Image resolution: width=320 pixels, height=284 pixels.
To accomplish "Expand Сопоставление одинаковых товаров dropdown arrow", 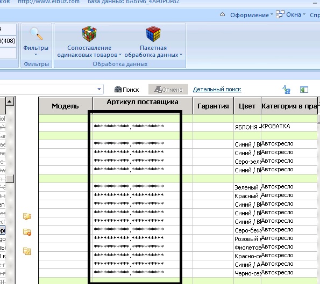I will point(120,55).
